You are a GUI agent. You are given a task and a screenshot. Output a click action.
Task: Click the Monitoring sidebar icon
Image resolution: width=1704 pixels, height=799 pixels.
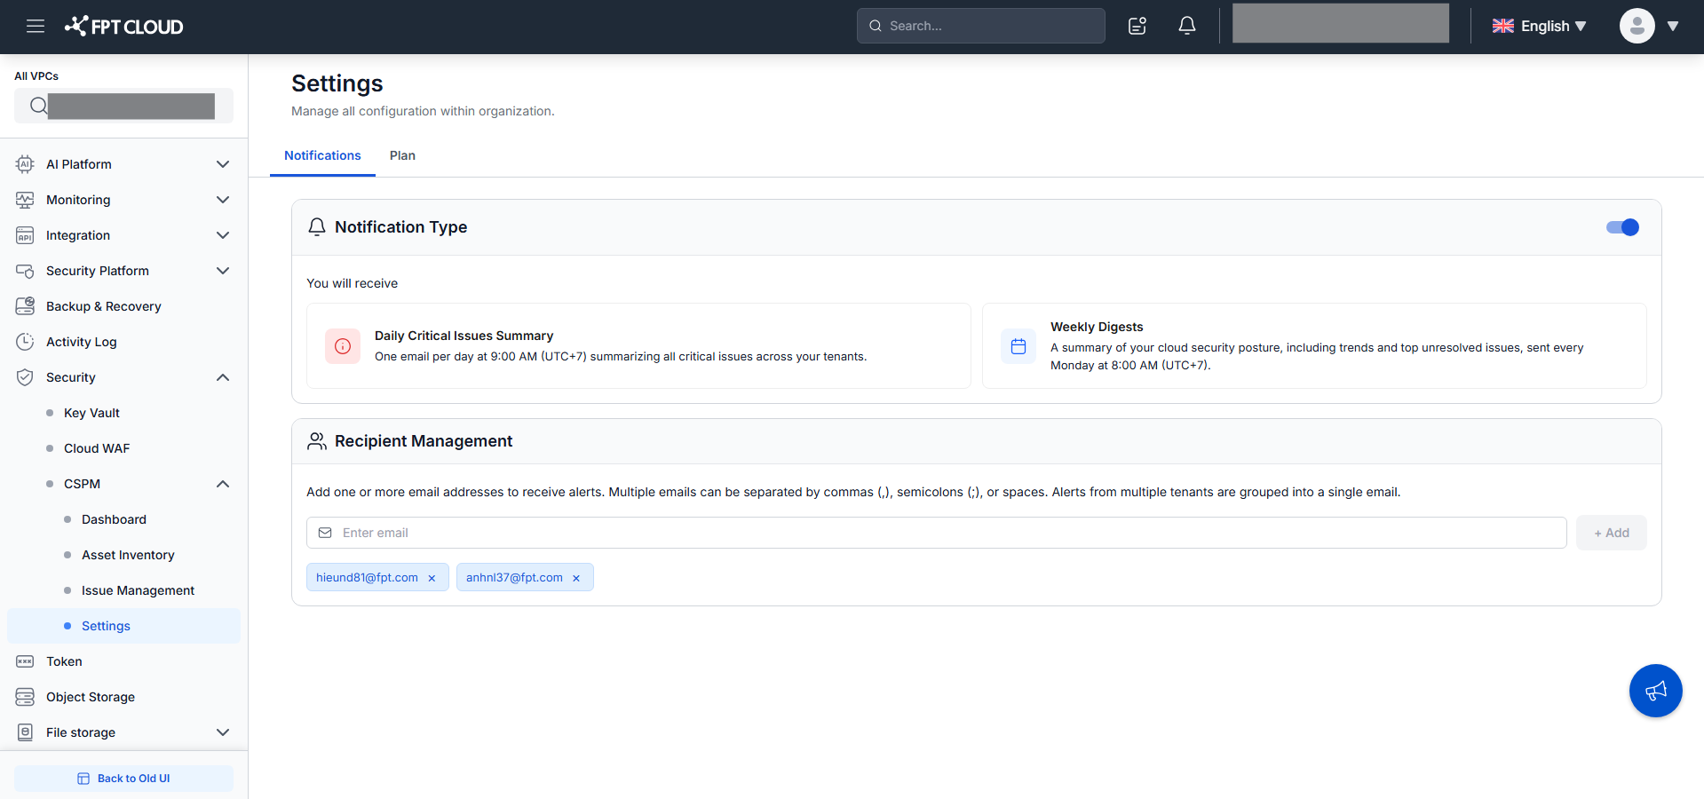tap(25, 200)
